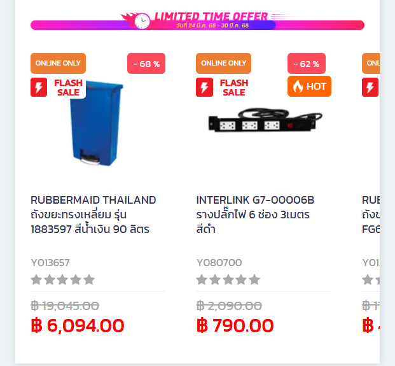
Task: Click the ฿ 790.00 sale price
Action: (x=235, y=326)
